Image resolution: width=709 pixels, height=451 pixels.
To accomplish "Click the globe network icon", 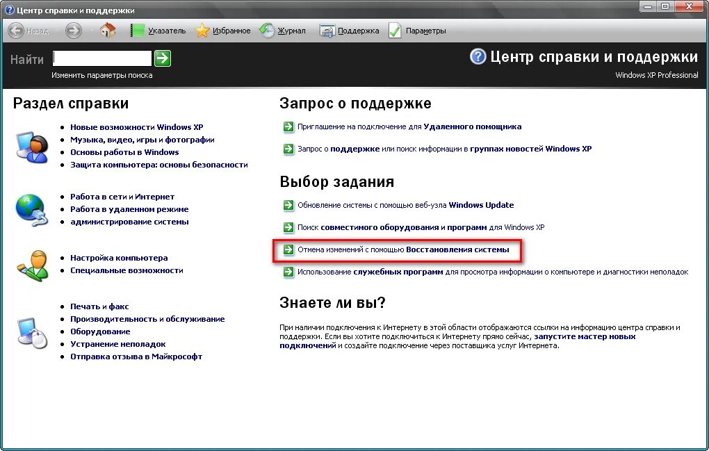I will (31, 210).
